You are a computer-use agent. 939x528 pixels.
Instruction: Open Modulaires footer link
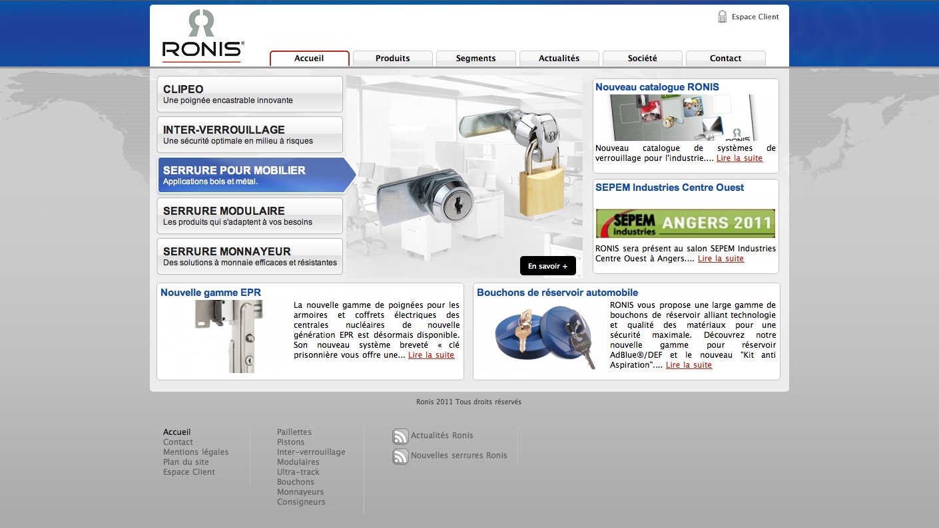click(x=298, y=462)
